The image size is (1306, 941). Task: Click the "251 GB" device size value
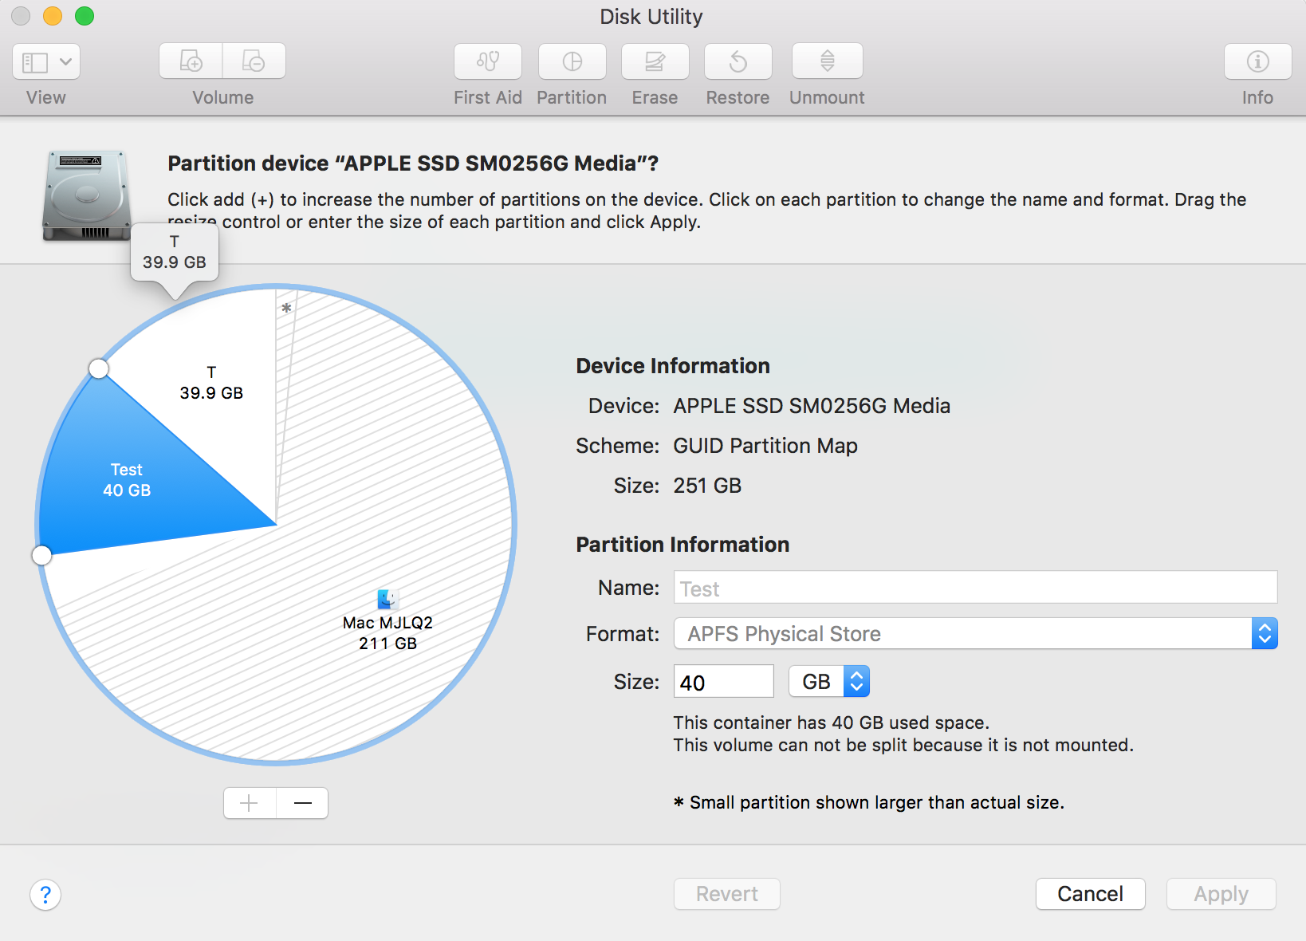[x=707, y=486]
